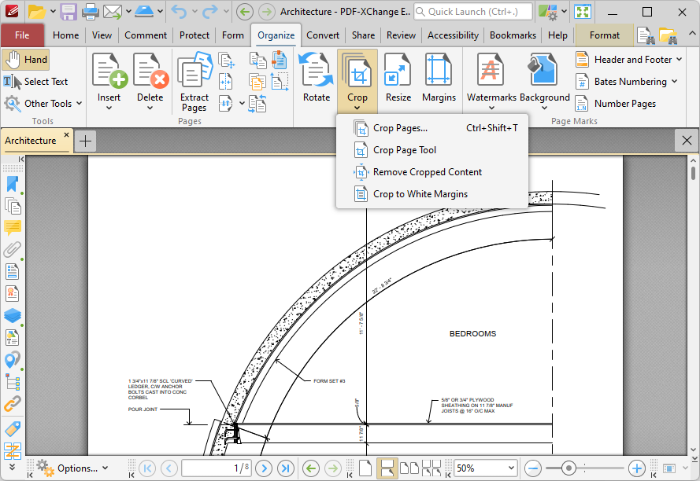The height and width of the screenshot is (481, 700).
Task: Open the Links pane chain icon
Action: coord(12,403)
